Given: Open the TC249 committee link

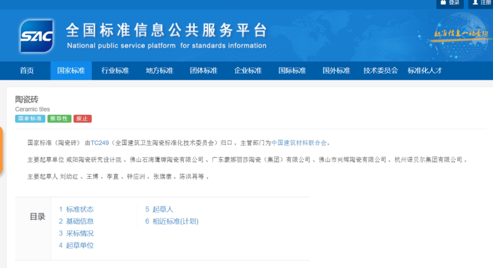Looking at the screenshot, I should pyautogui.click(x=101, y=142).
